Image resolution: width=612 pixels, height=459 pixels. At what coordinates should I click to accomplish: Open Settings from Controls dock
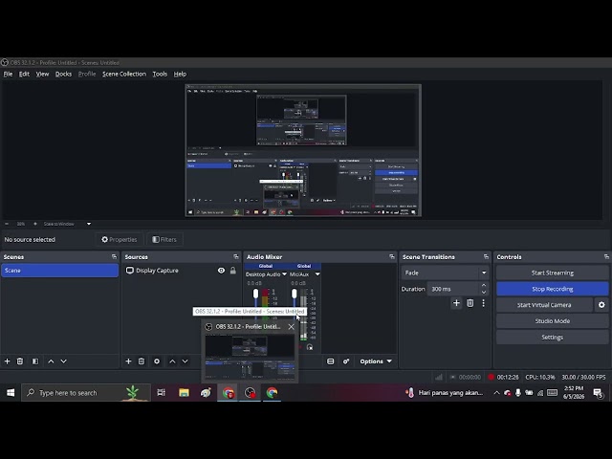point(553,338)
